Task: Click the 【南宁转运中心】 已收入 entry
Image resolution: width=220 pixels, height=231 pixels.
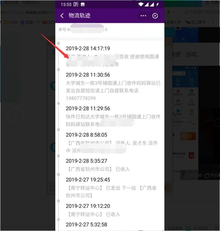Action: pos(94,215)
